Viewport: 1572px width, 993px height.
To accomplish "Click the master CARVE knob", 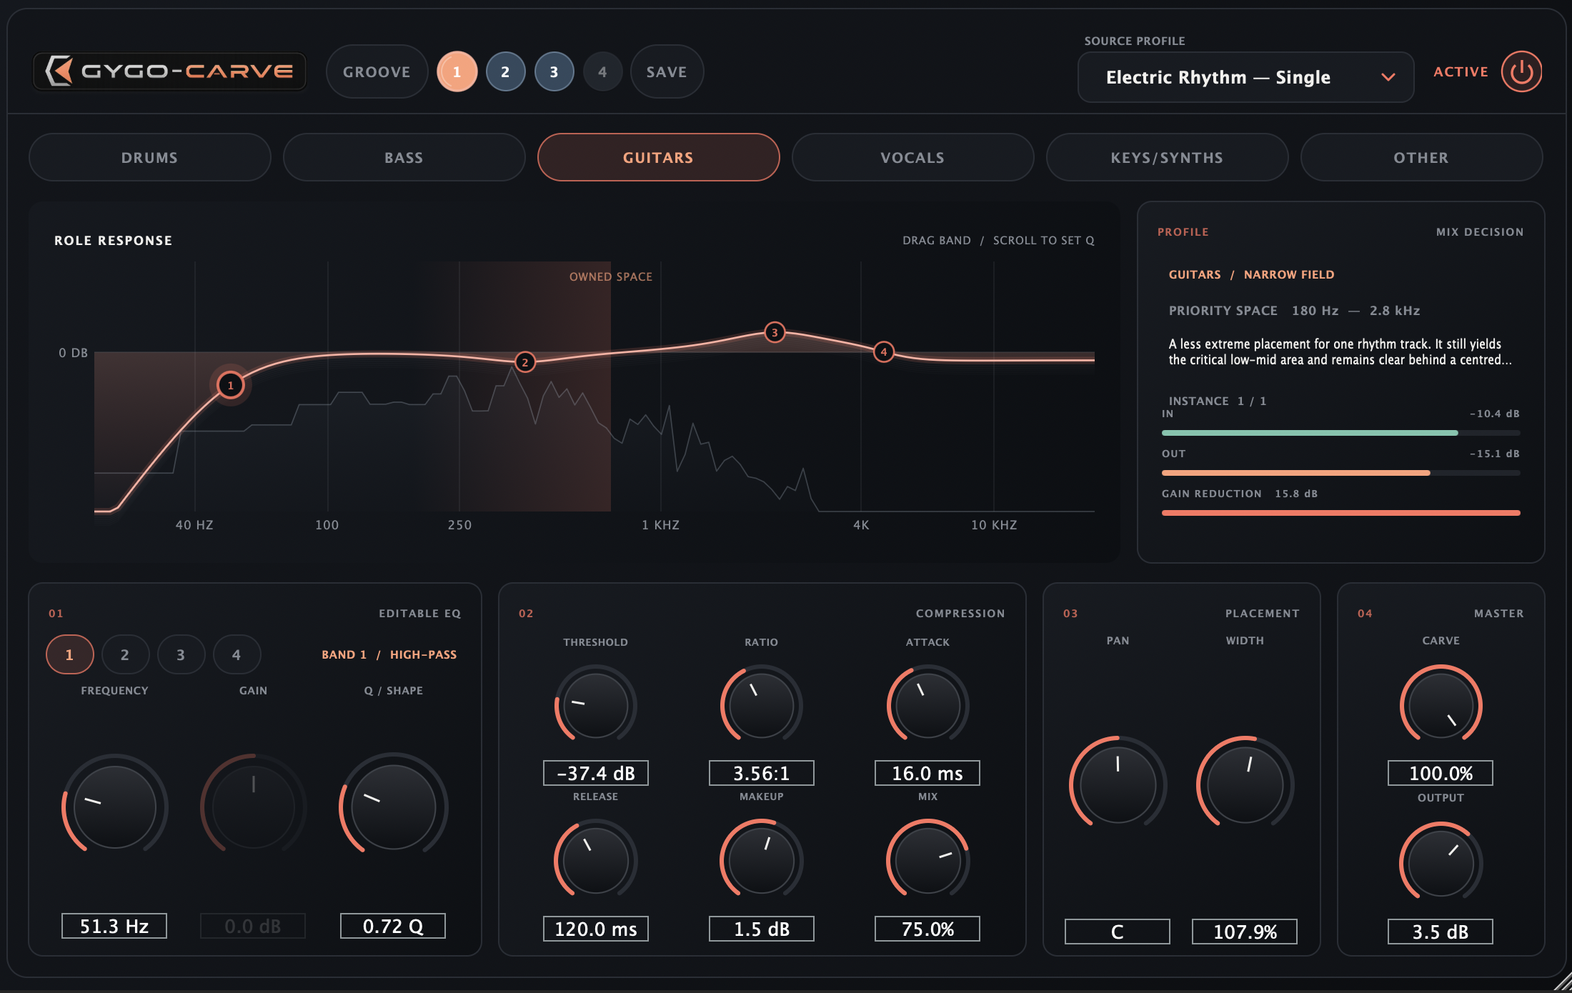I will (1441, 705).
